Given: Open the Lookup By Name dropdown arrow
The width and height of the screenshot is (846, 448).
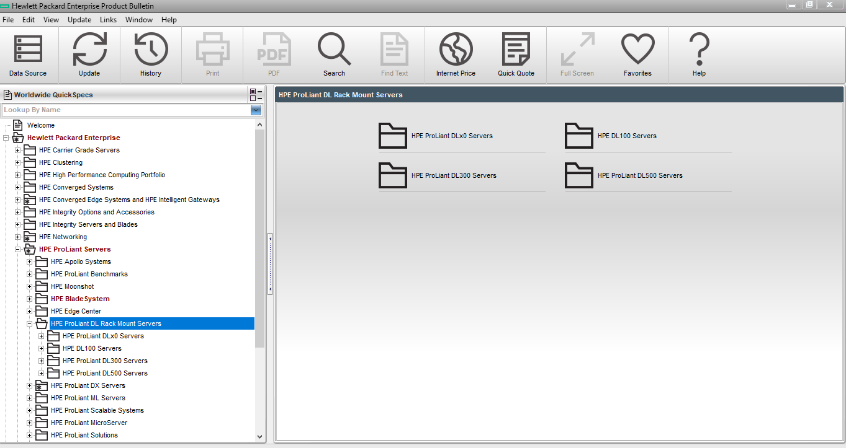Looking at the screenshot, I should (256, 110).
